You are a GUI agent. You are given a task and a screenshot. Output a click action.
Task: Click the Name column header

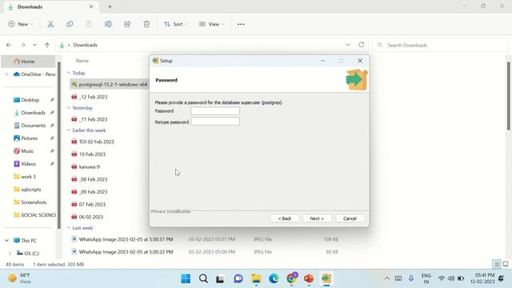click(x=82, y=61)
